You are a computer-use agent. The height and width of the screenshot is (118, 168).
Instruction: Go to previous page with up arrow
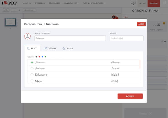coord(4,10)
